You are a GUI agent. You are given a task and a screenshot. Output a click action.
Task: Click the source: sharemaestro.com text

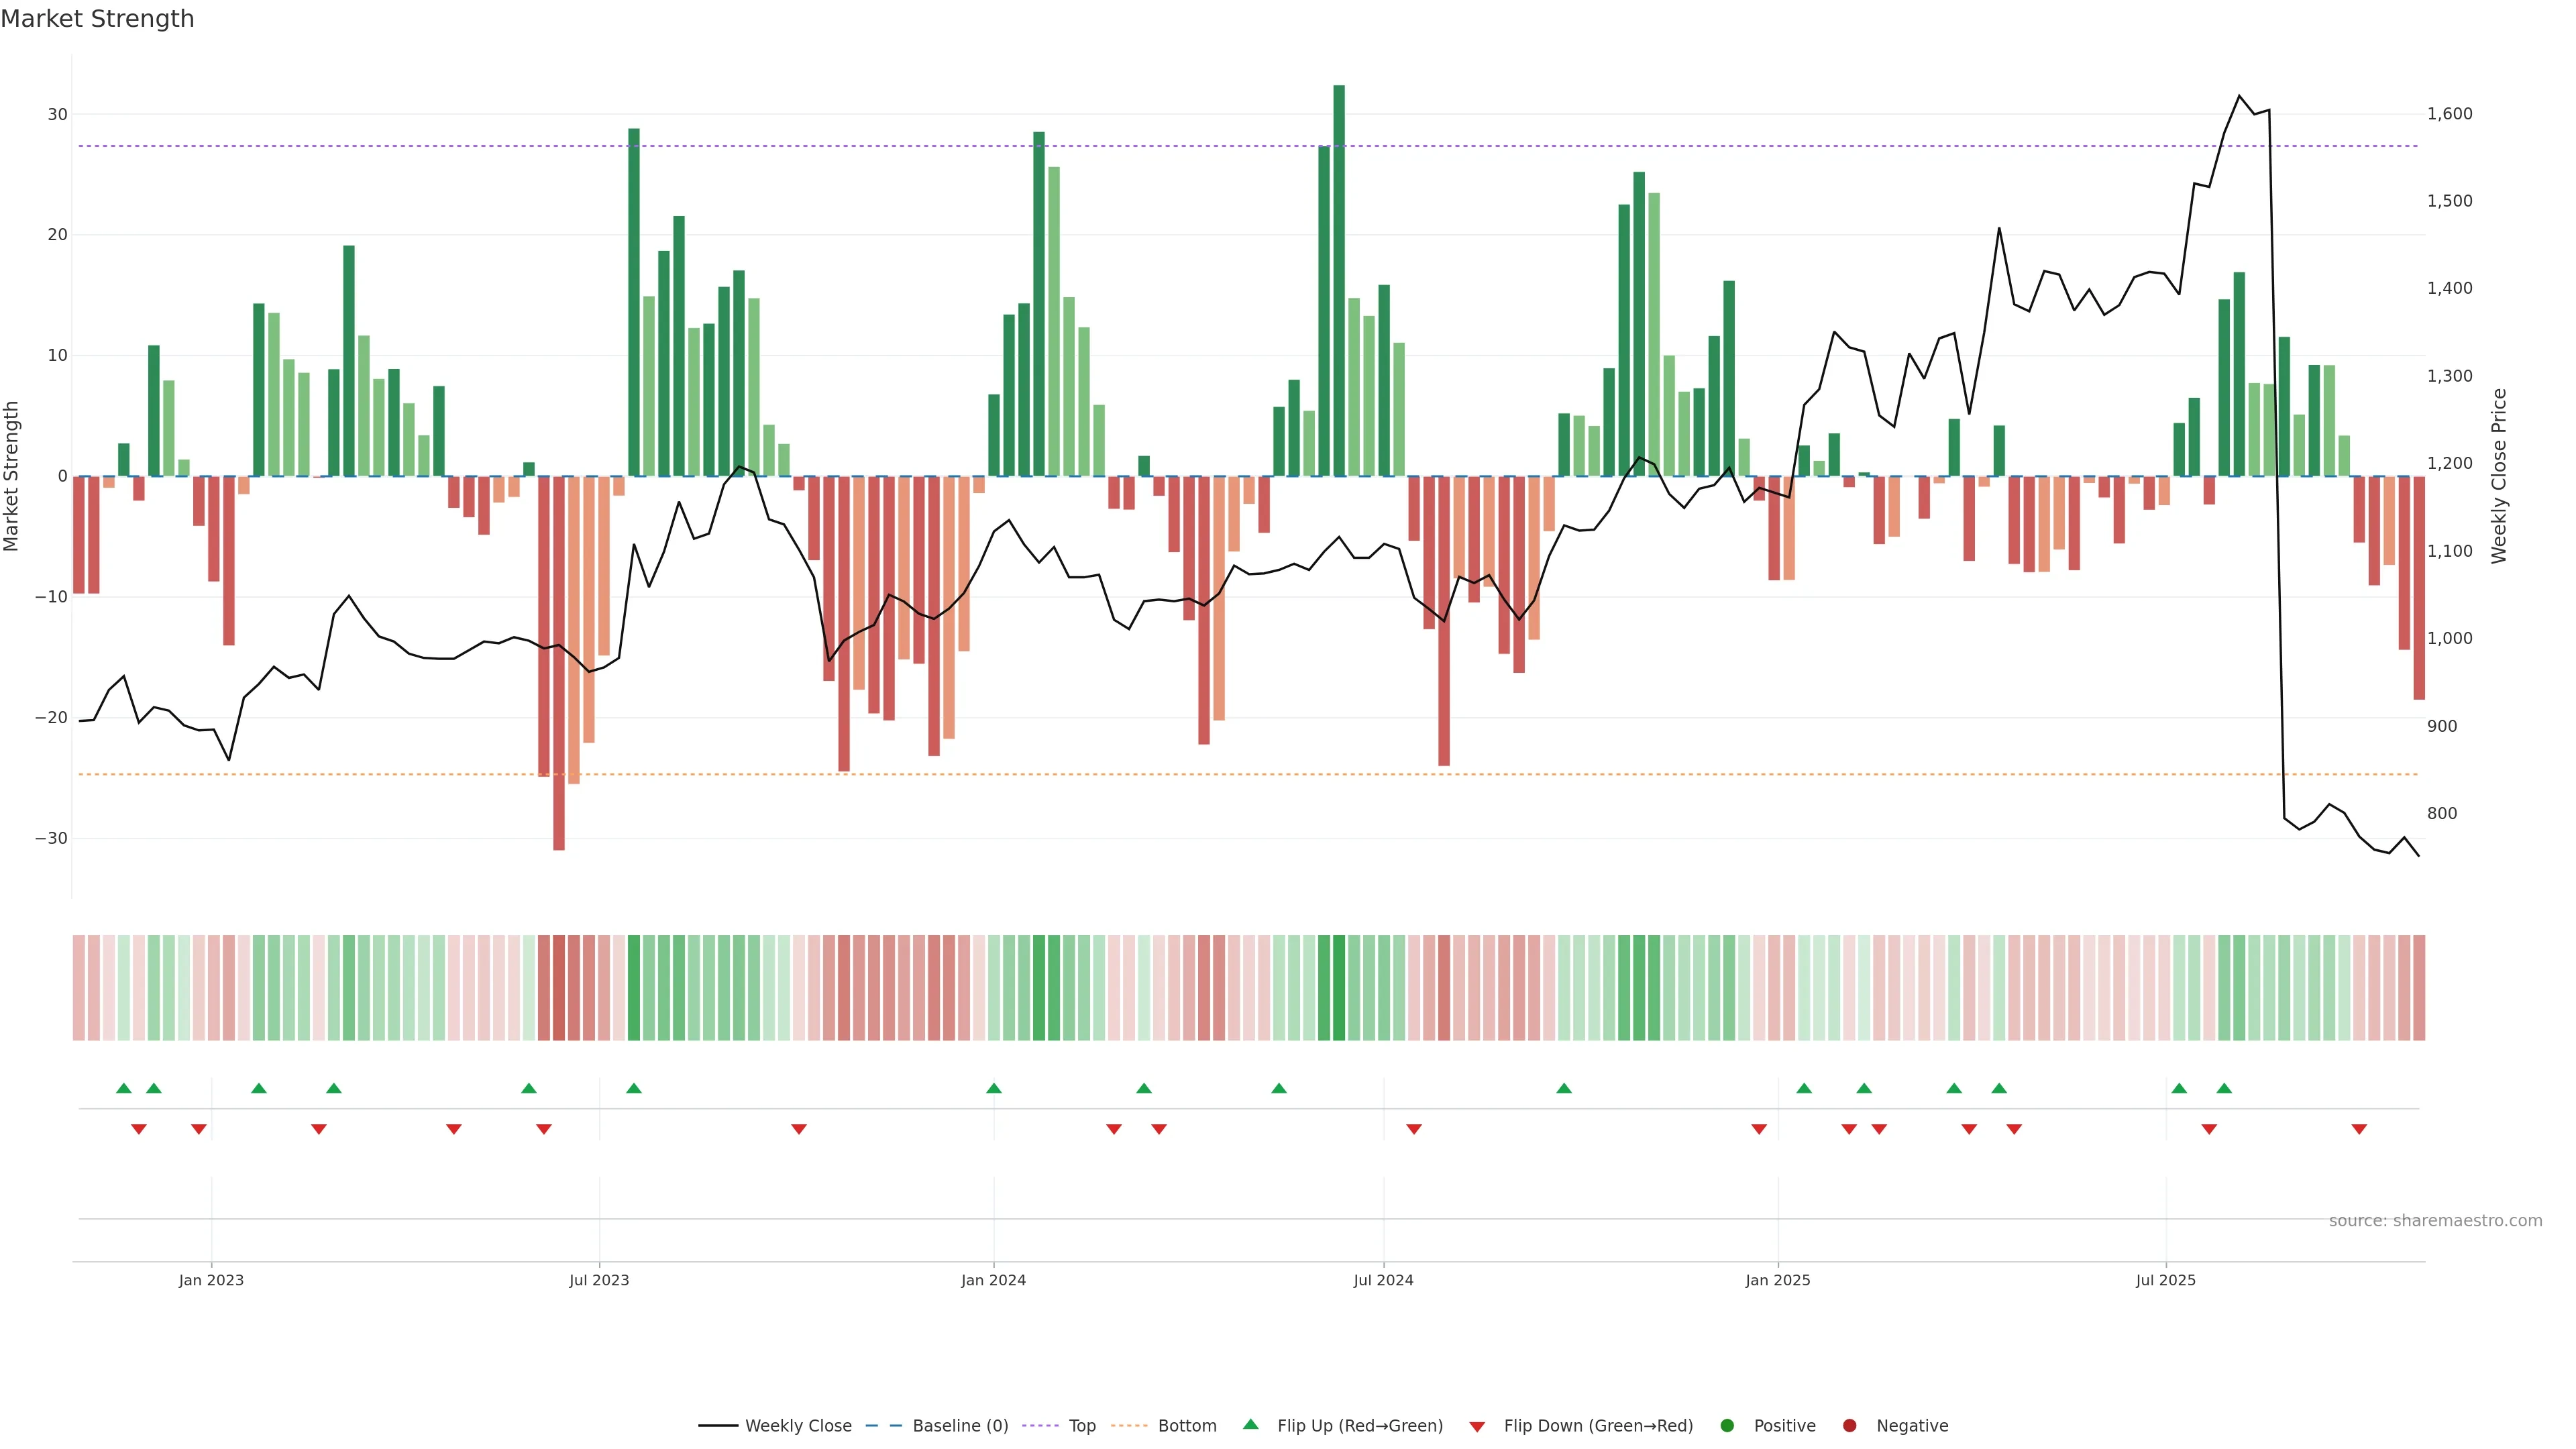[2435, 1220]
